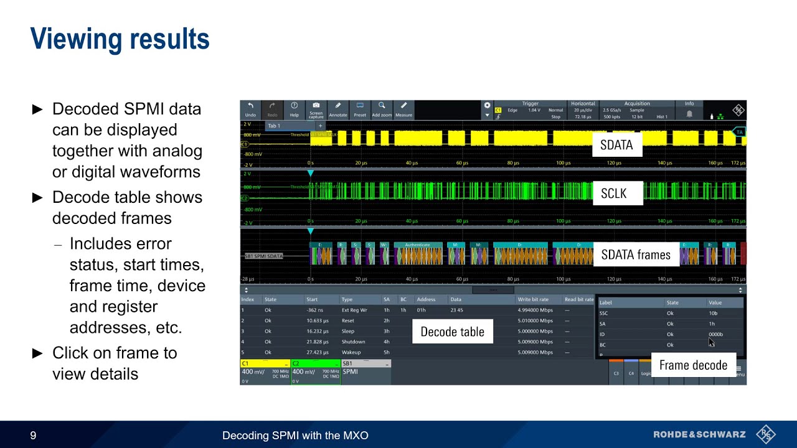The height and width of the screenshot is (448, 797).
Task: Click the C2 channel marker on the waveform
Action: tap(244, 198)
